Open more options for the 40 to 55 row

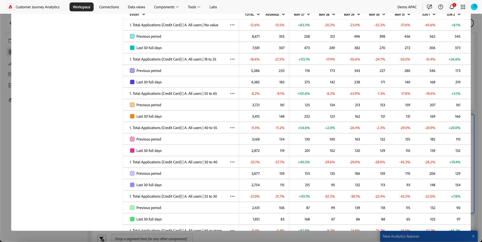(x=232, y=128)
